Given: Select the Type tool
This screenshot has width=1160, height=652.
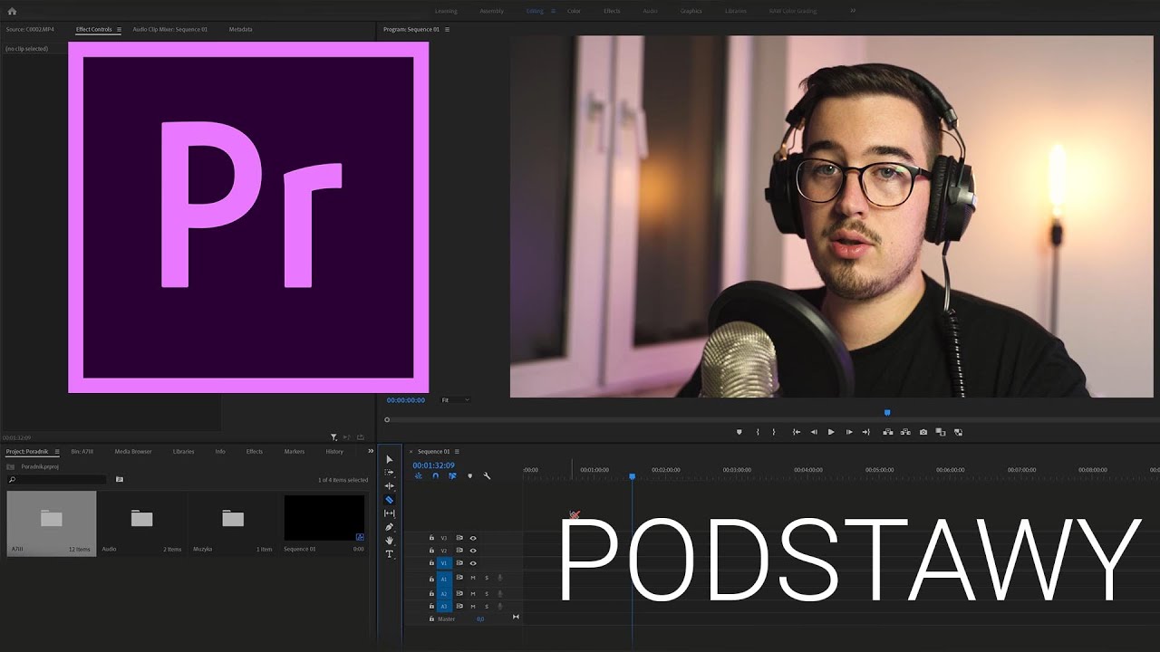Looking at the screenshot, I should coord(390,554).
